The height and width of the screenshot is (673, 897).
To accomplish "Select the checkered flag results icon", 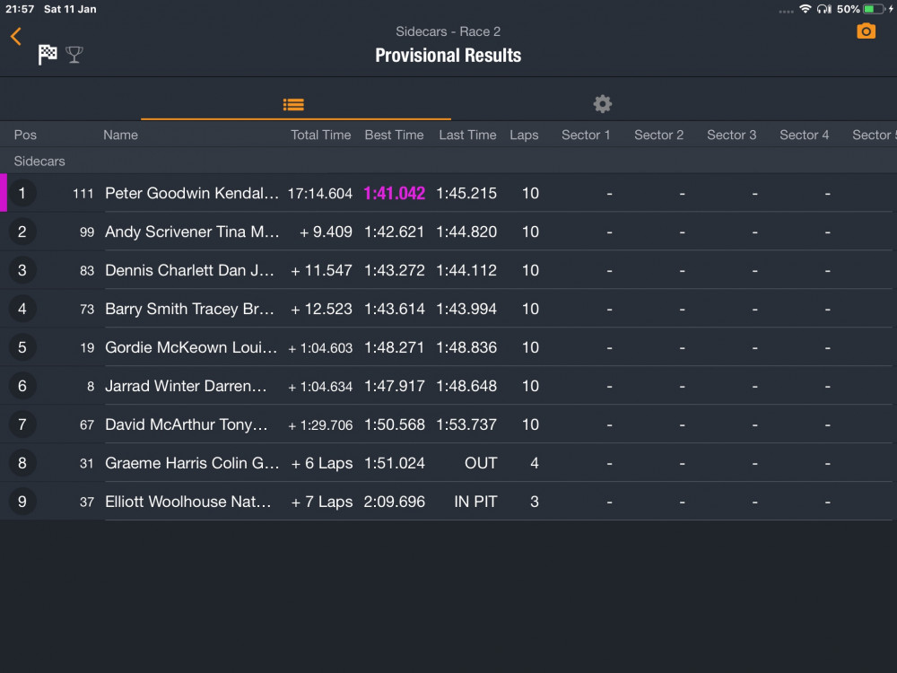I will click(48, 55).
